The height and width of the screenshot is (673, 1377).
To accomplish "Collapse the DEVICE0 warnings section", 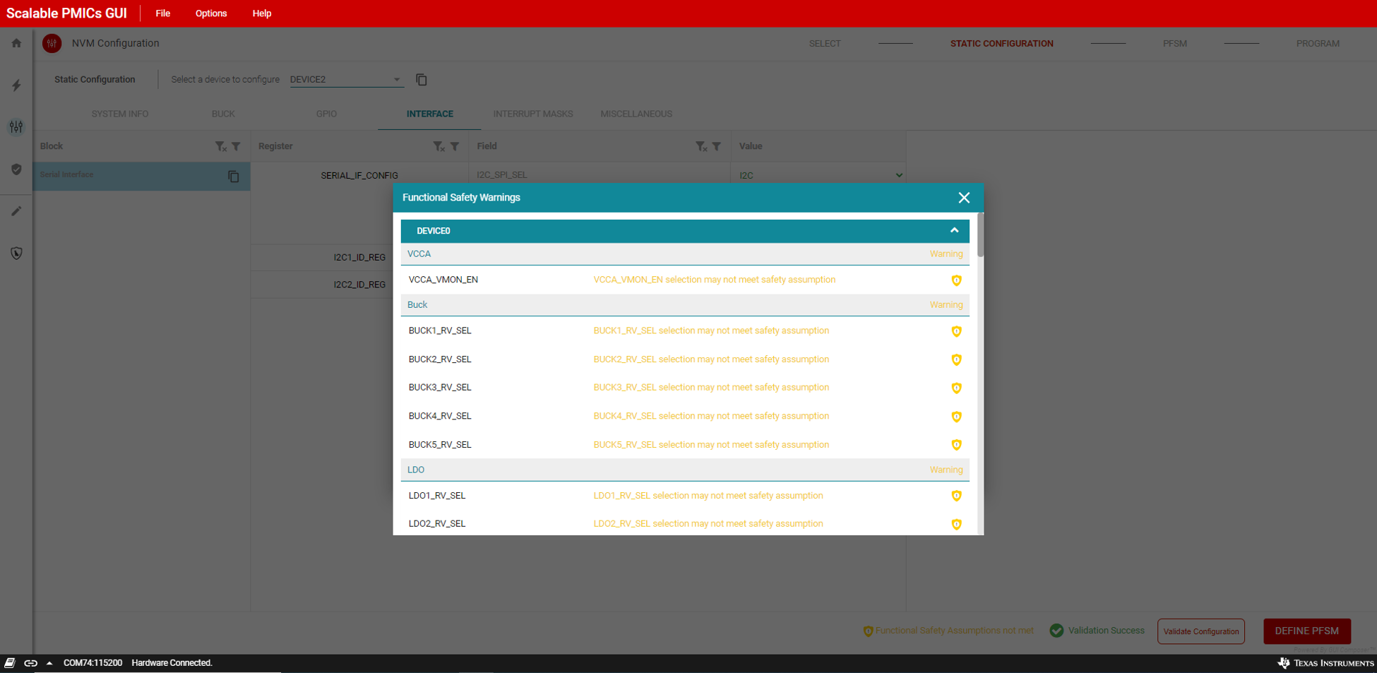I will pos(954,231).
